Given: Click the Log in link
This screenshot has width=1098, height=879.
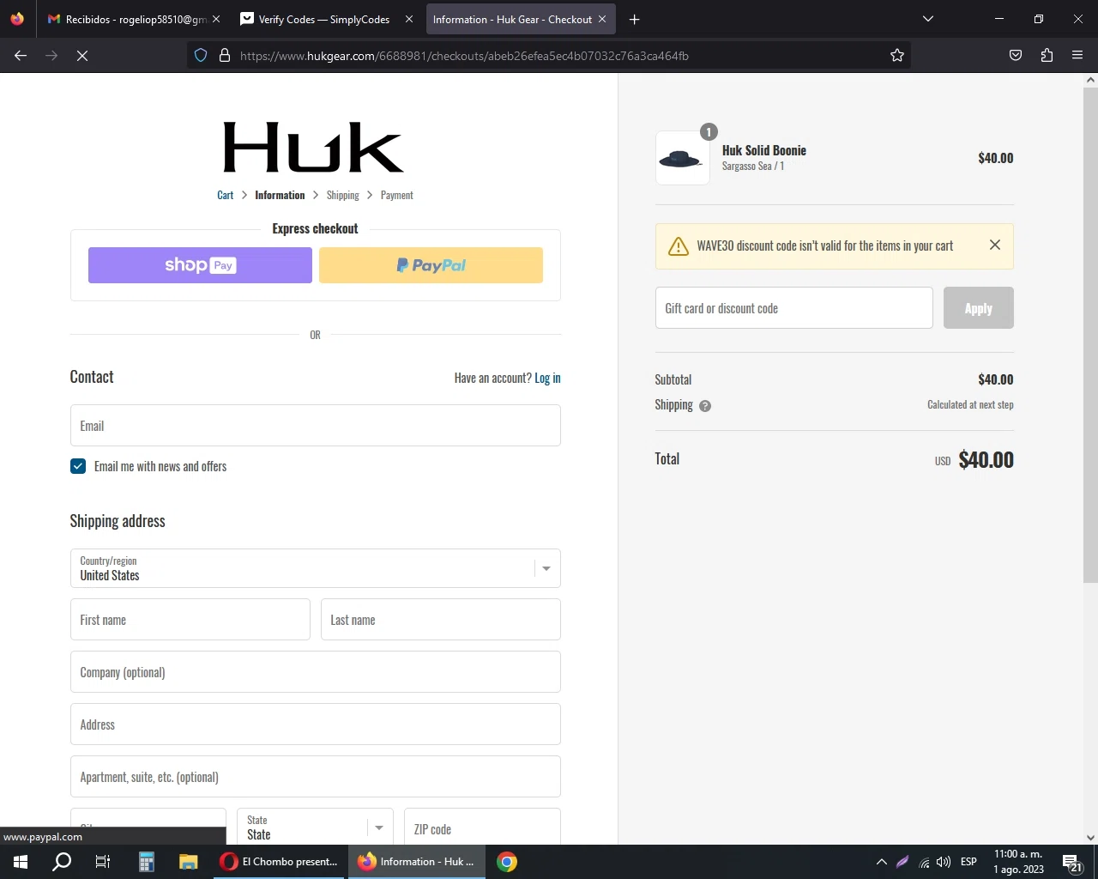Looking at the screenshot, I should tap(547, 379).
